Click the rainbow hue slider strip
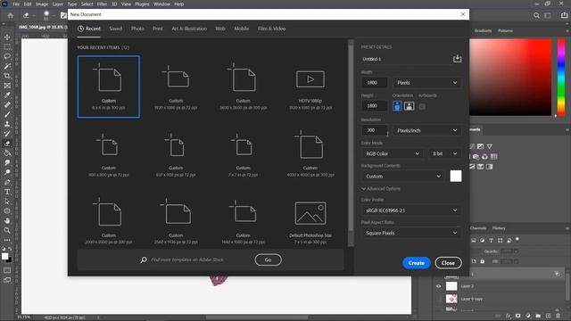The width and height of the screenshot is (571, 321). pyautogui.click(x=561, y=78)
